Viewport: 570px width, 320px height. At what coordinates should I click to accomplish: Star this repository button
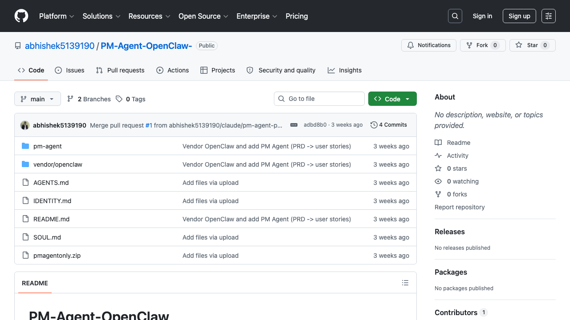(x=533, y=45)
